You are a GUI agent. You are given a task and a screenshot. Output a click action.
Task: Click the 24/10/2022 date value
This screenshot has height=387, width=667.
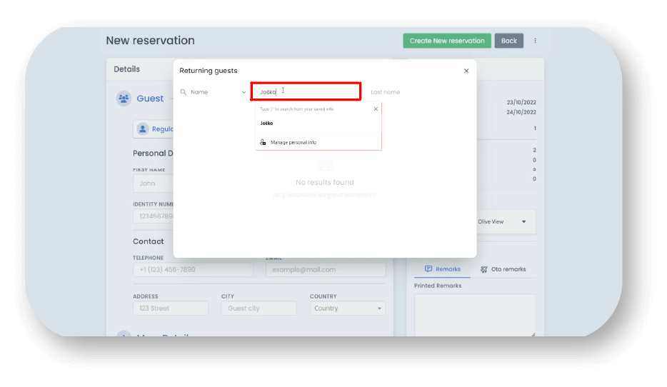[521, 112]
